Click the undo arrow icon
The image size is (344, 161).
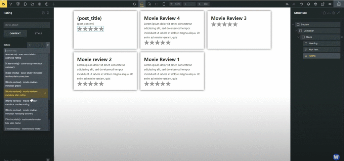[x=287, y=4]
